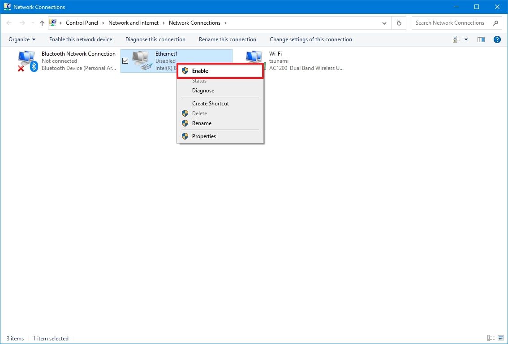Image resolution: width=508 pixels, height=344 pixels.
Task: Expand the view options dropdown arrow
Action: [466, 39]
